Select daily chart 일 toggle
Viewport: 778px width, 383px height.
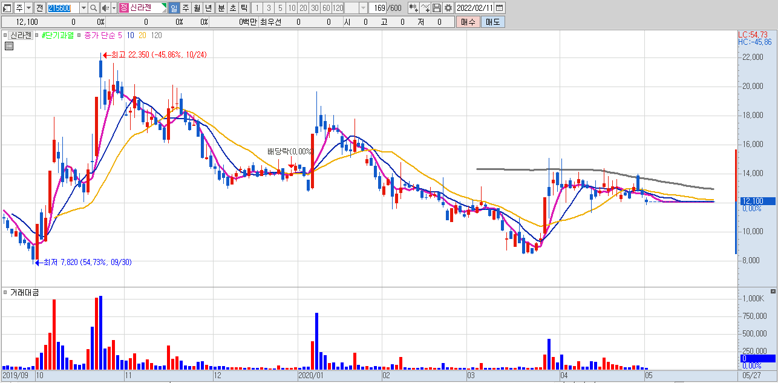(174, 8)
